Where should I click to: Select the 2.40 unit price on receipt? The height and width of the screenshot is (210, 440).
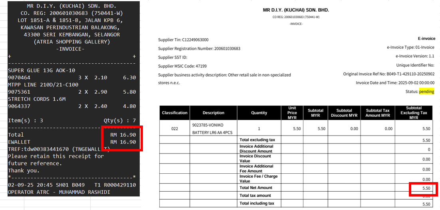(101, 106)
